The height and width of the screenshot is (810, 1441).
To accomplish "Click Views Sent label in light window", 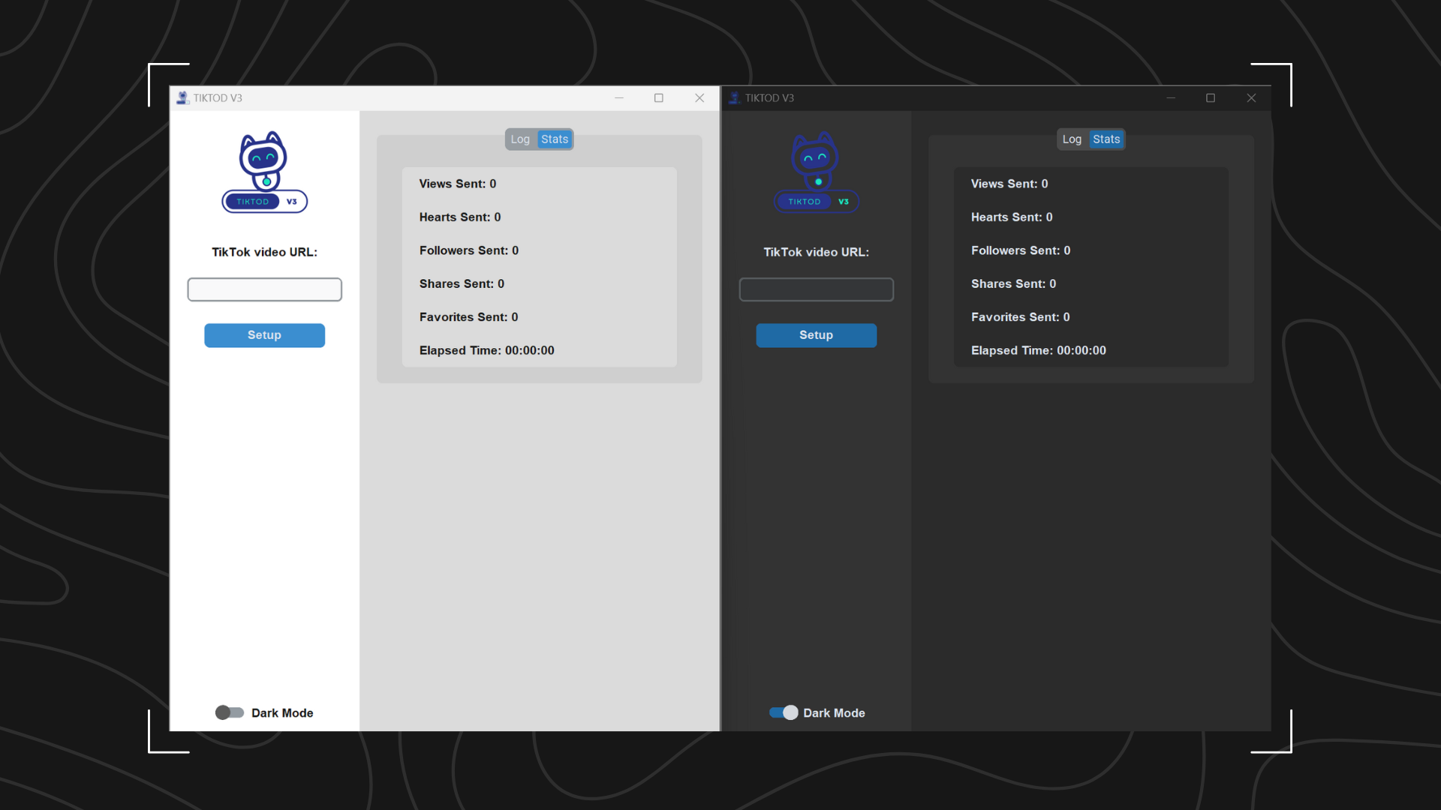I will pyautogui.click(x=457, y=184).
